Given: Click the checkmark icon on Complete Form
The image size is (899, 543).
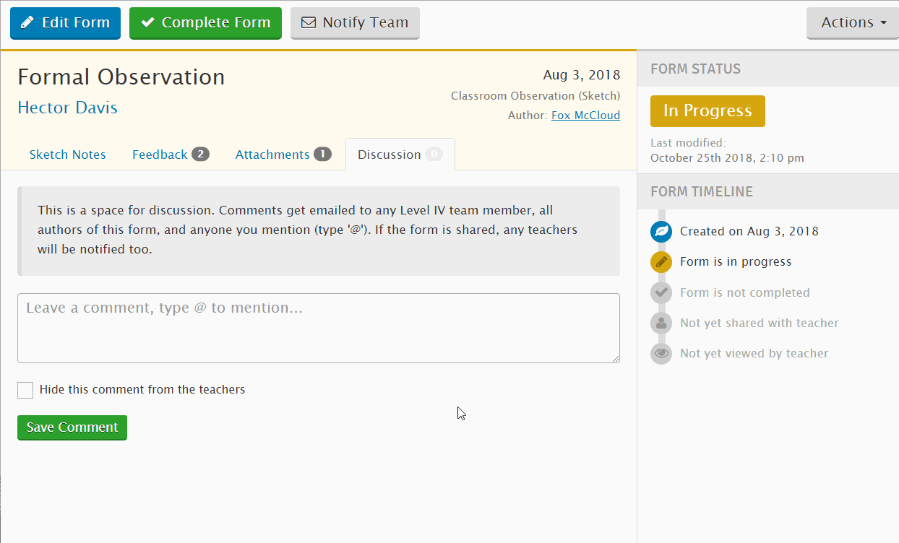Looking at the screenshot, I should [x=147, y=22].
